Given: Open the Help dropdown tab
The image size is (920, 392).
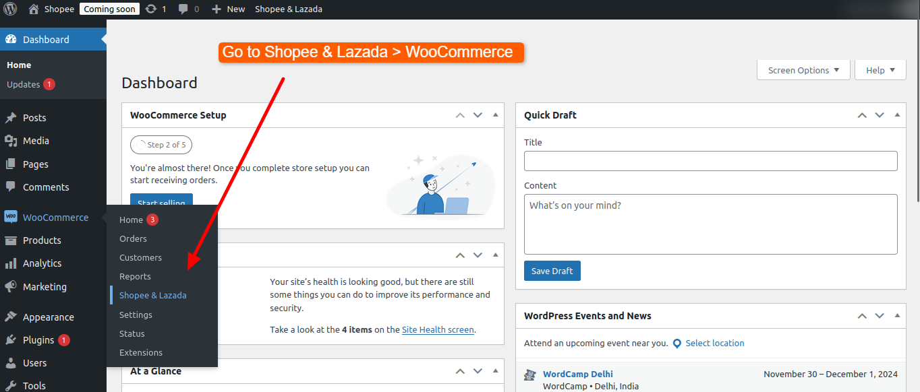Looking at the screenshot, I should 880,70.
